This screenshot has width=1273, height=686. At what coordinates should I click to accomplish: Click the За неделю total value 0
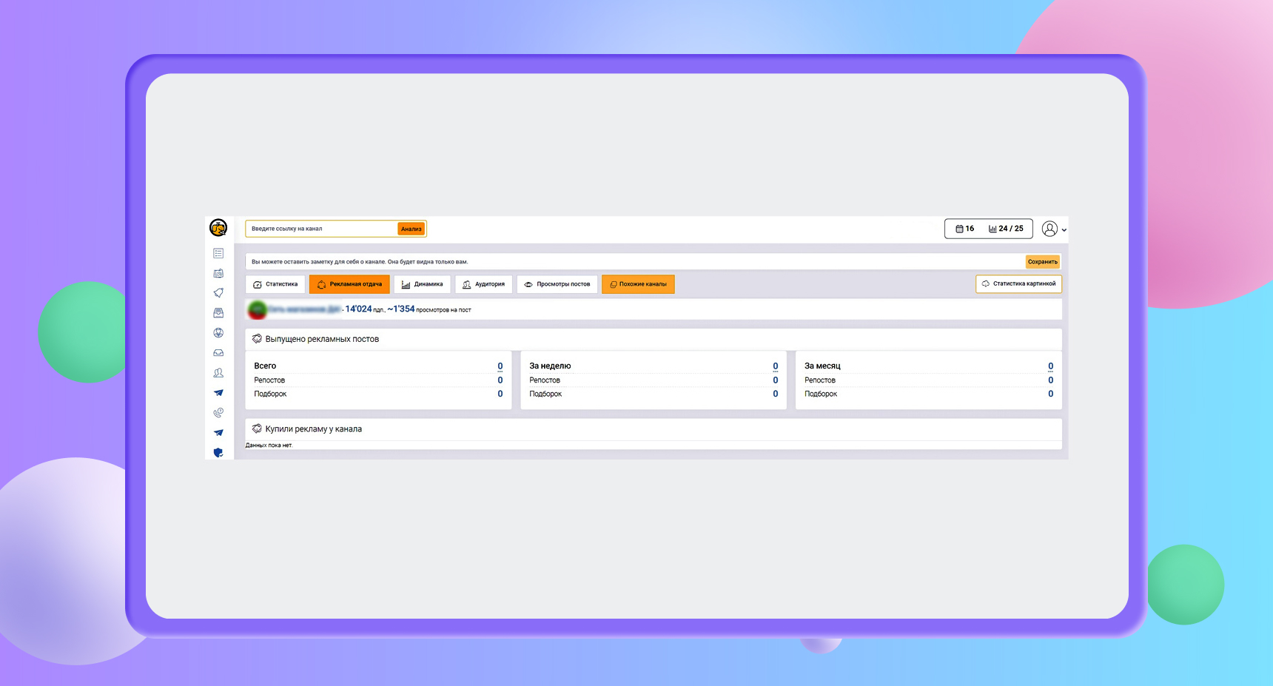(x=776, y=366)
